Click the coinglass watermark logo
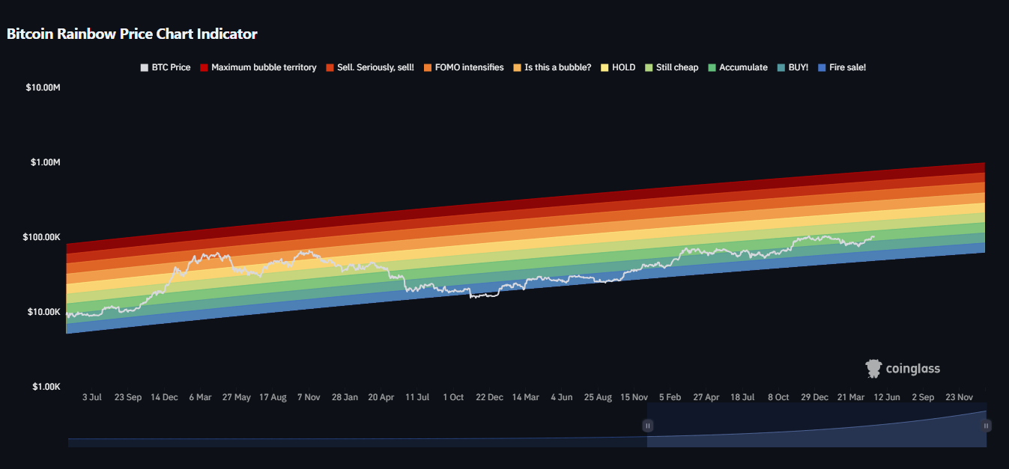 coord(903,368)
